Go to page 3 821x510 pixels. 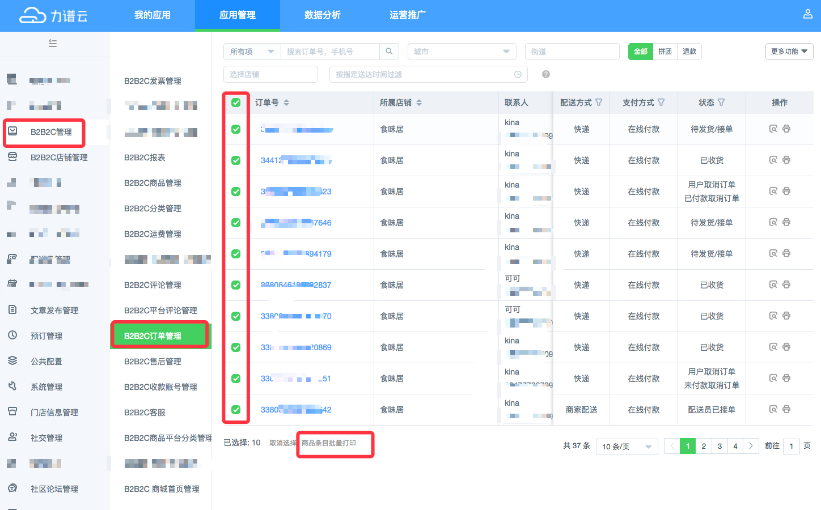pos(720,446)
